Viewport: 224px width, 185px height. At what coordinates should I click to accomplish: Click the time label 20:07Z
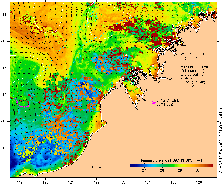pos(191,58)
